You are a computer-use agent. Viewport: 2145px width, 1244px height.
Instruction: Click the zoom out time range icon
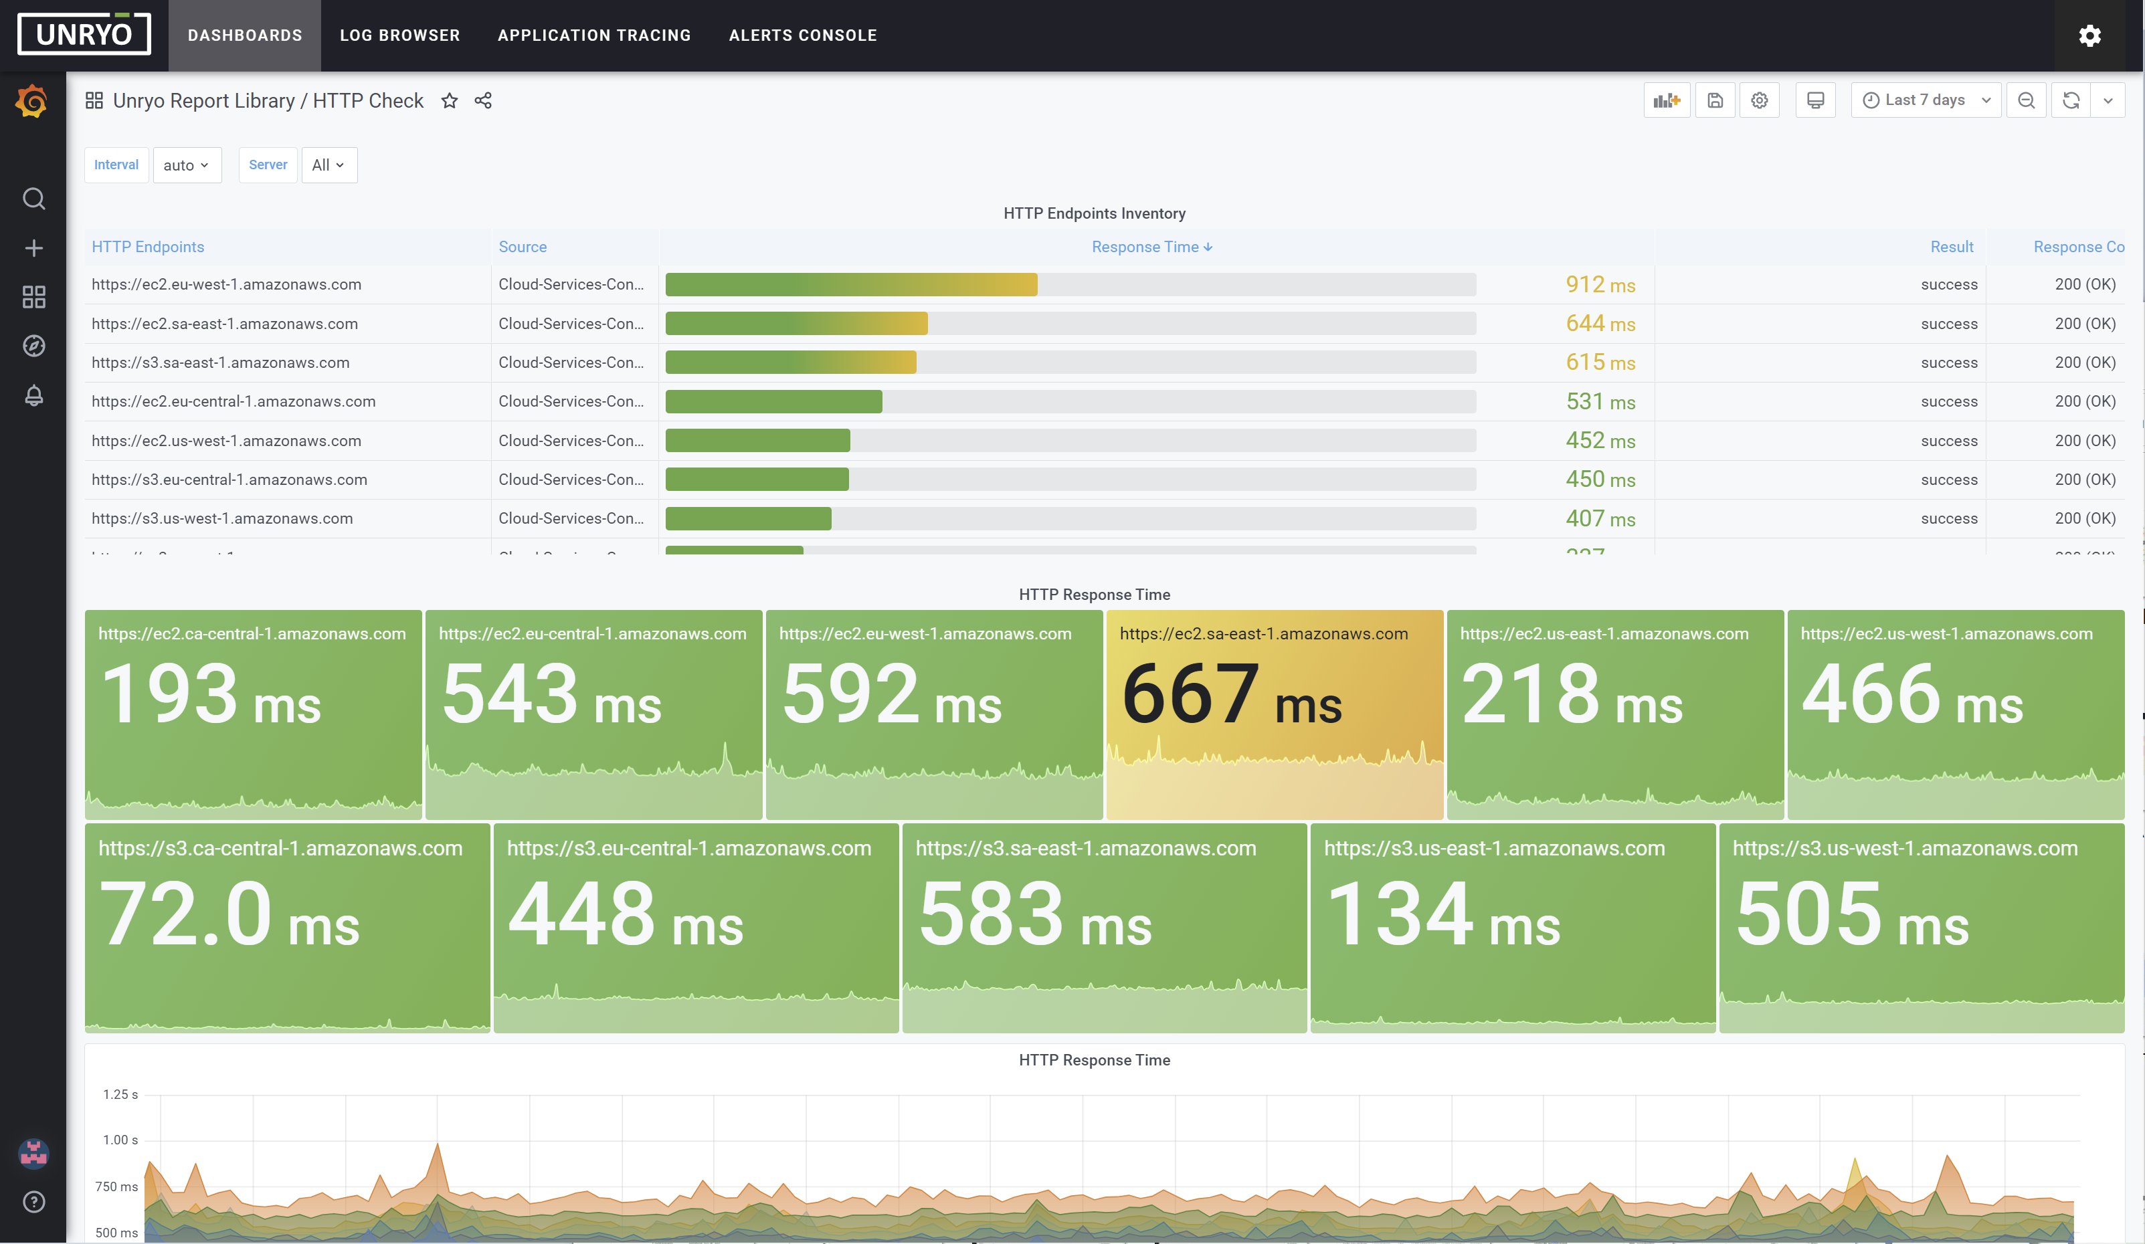(2027, 100)
